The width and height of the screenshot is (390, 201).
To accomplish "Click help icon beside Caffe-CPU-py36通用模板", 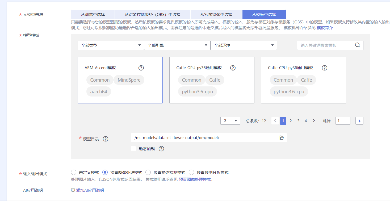I will pyautogui.click(x=325, y=68).
